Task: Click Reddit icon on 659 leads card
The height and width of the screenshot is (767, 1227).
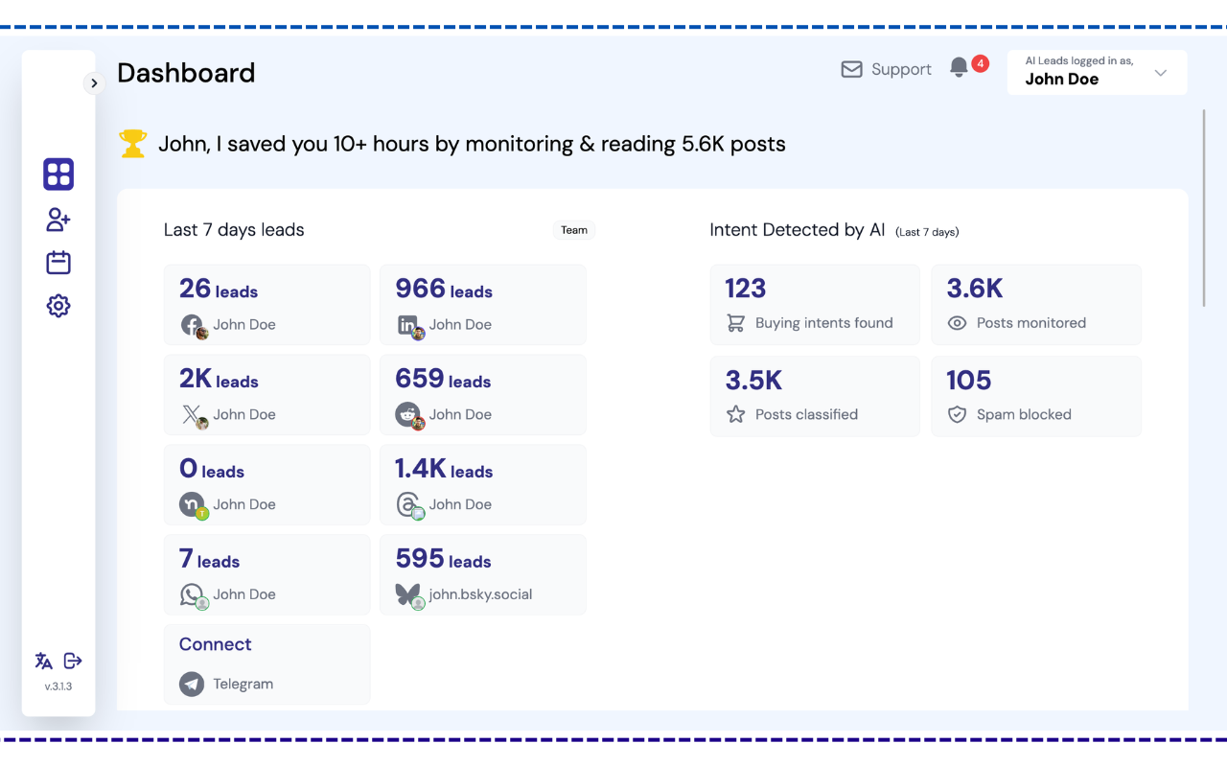Action: coord(407,415)
